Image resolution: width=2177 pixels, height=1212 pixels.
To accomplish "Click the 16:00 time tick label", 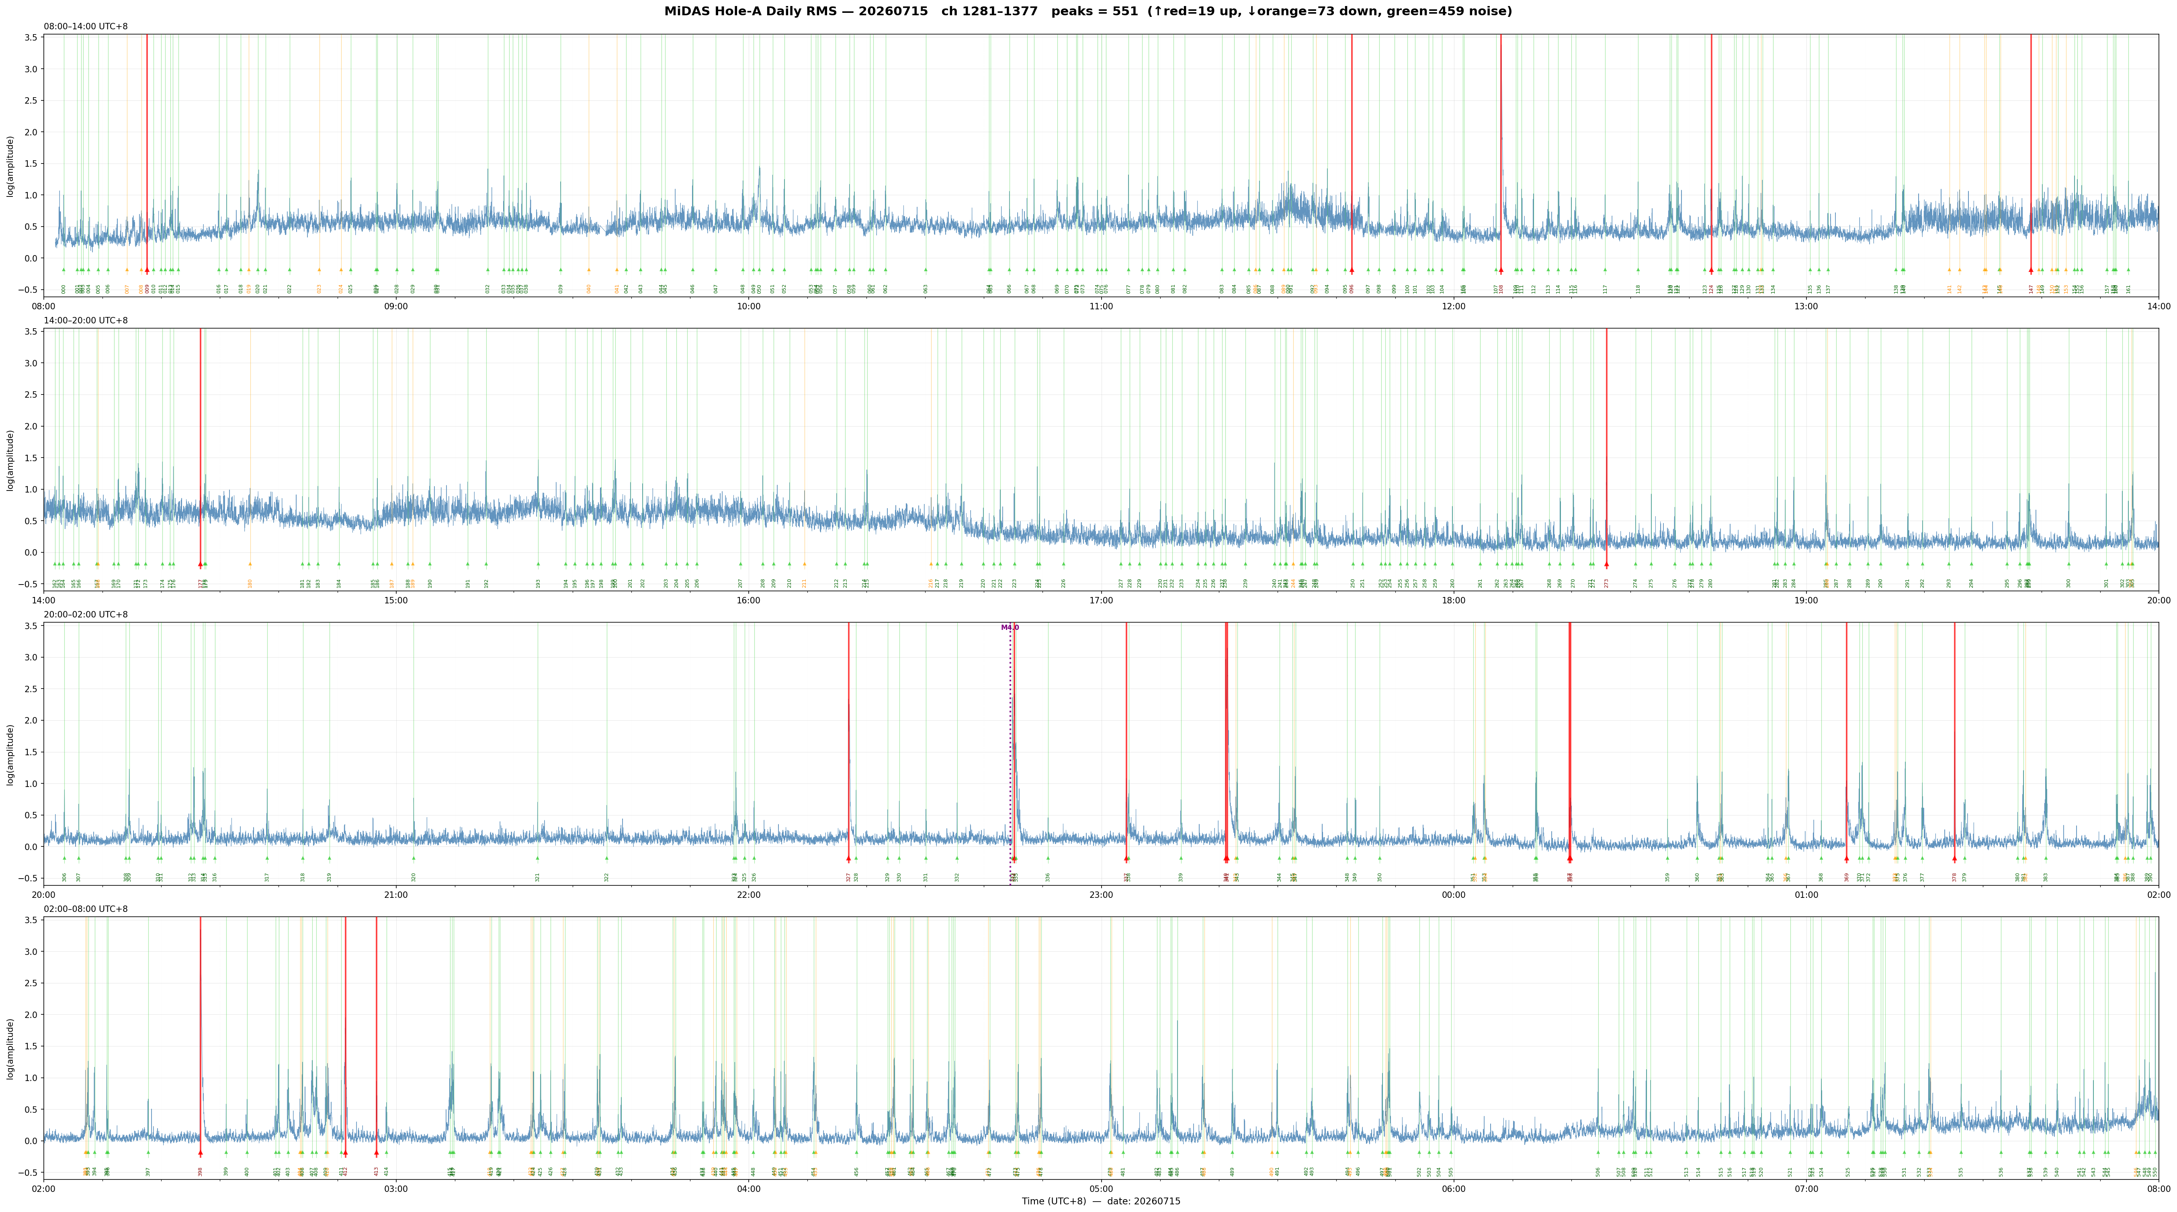I will tap(749, 601).
